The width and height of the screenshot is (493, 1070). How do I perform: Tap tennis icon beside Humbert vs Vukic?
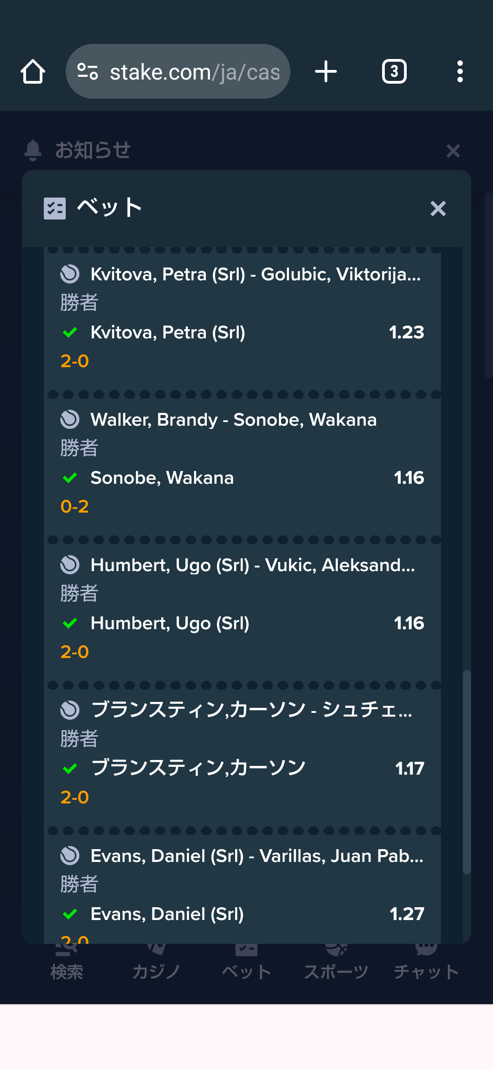(70, 565)
